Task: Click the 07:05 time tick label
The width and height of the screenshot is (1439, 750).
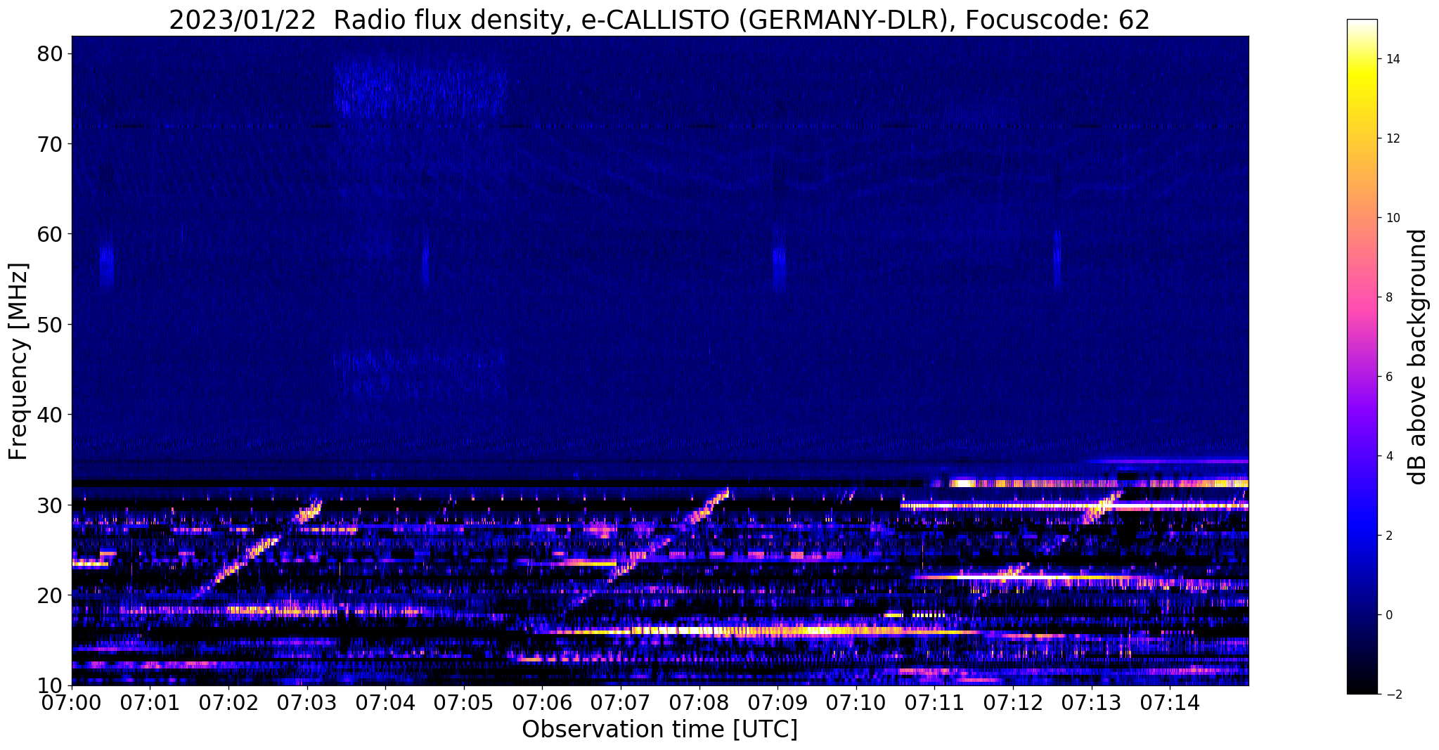Action: (464, 701)
